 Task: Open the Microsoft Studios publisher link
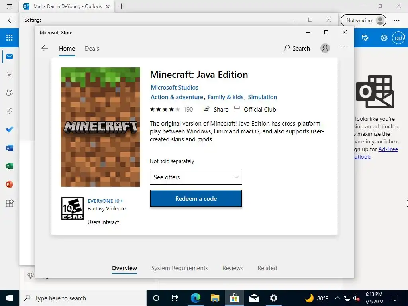175,88
